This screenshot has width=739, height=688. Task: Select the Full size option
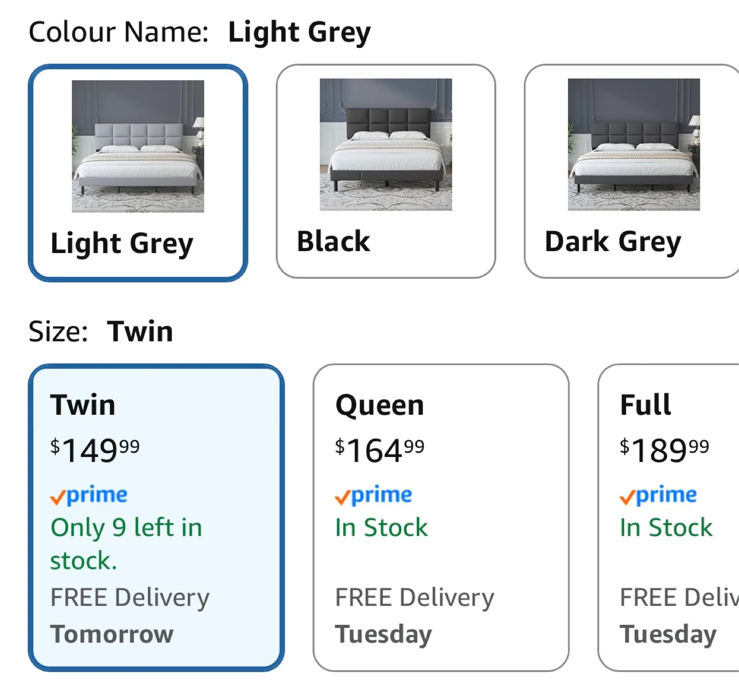pyautogui.click(x=646, y=405)
